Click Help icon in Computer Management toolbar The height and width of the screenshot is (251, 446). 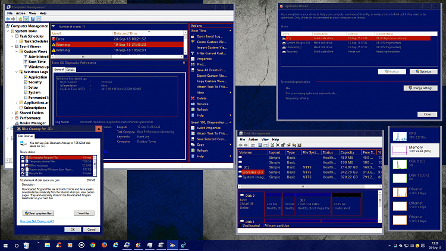[33, 19]
